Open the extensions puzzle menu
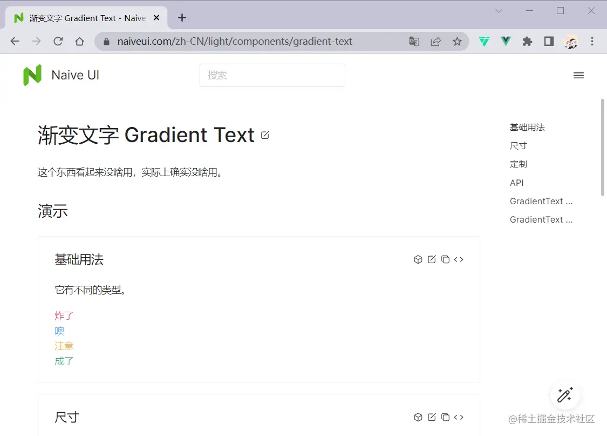The image size is (607, 436). pos(527,41)
